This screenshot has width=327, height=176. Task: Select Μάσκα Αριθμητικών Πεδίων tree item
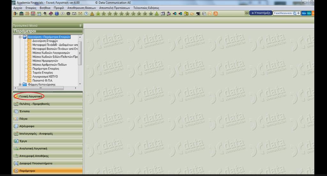49,65
